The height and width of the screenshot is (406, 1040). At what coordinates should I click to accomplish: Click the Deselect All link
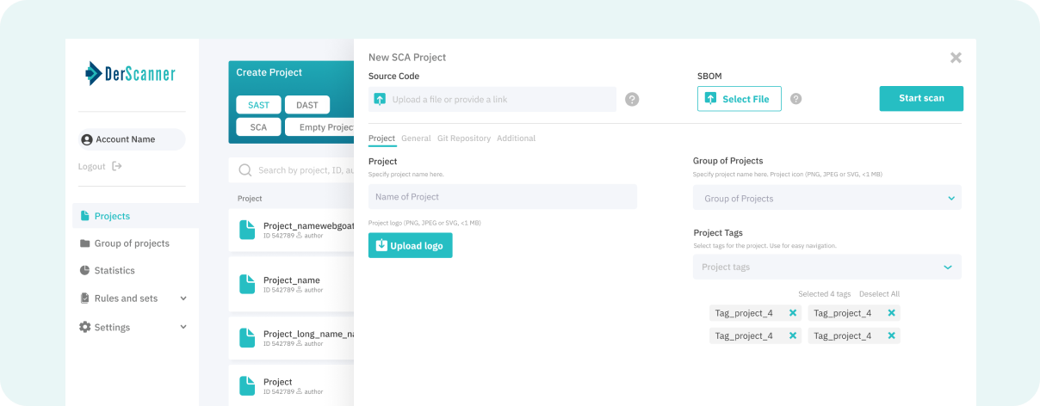[x=879, y=294]
